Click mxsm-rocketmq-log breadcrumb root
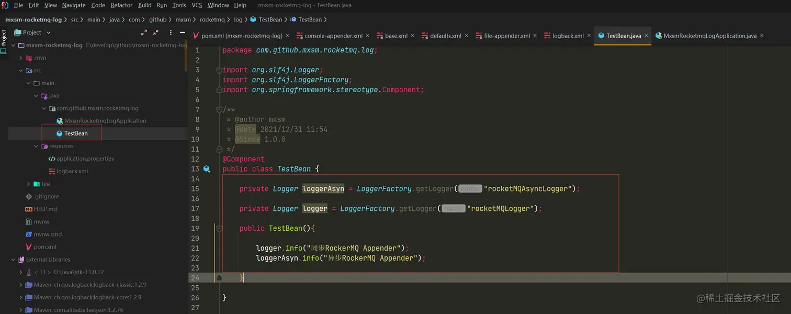Image resolution: width=791 pixels, height=314 pixels. (x=33, y=19)
